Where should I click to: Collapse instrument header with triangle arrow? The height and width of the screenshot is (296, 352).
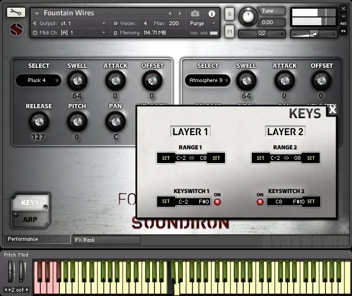[x=37, y=14]
